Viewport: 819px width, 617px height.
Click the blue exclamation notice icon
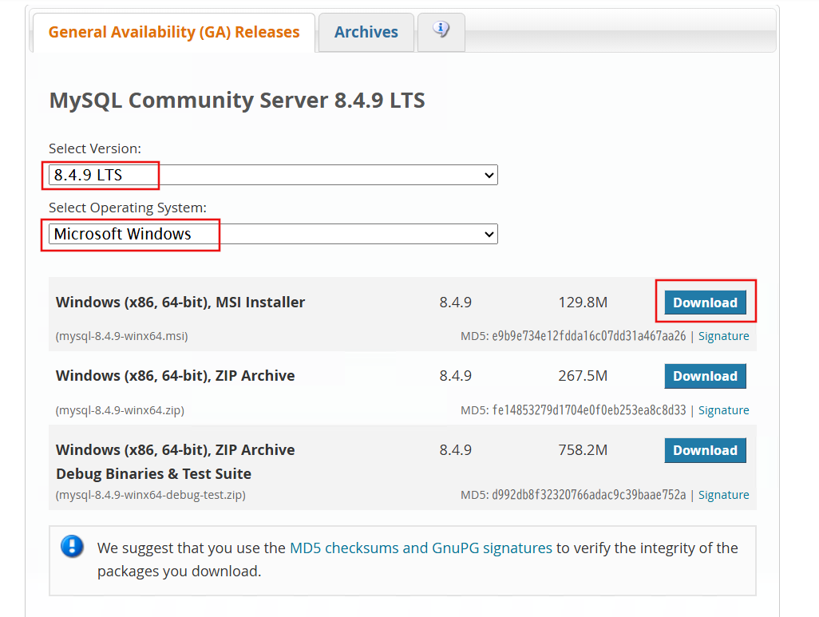point(72,547)
